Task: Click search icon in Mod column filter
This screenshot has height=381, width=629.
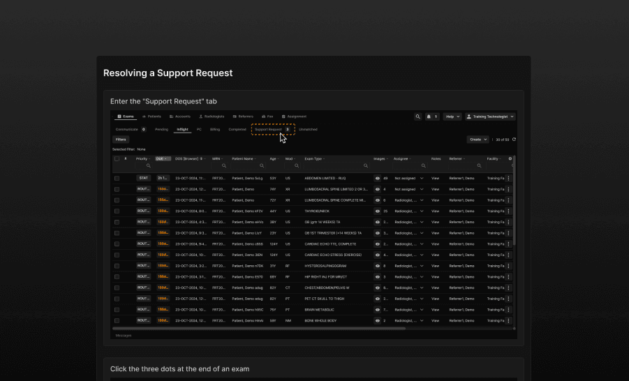Action: tap(297, 165)
